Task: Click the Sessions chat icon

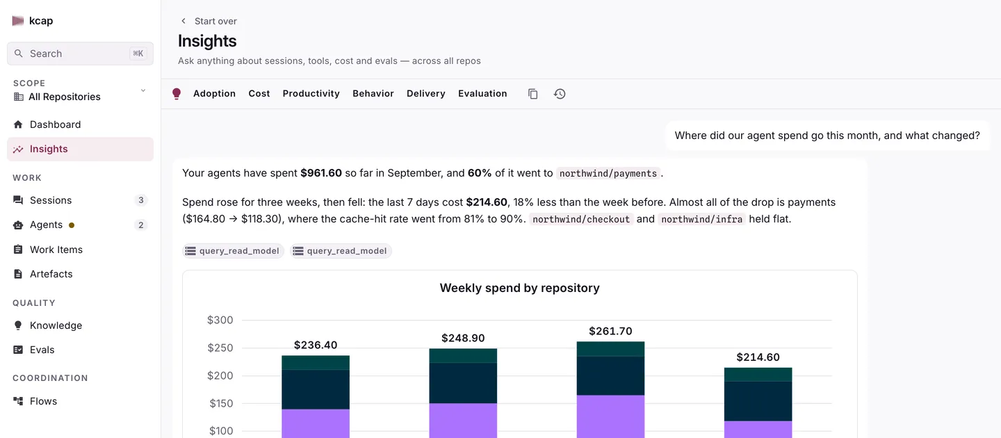Action: pyautogui.click(x=18, y=200)
